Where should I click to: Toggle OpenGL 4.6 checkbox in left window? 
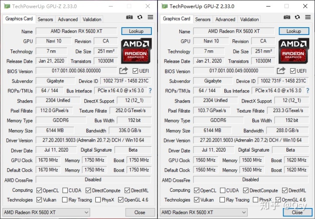[121, 200]
